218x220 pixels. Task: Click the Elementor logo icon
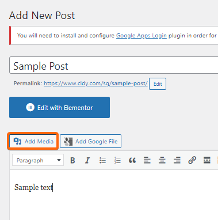pyautogui.click(x=30, y=107)
